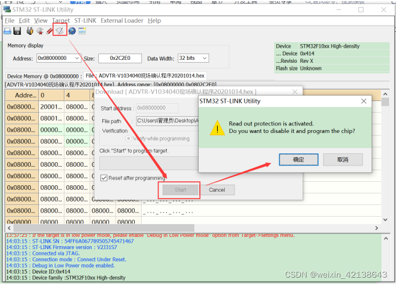Viewport: 396px width, 284px height.
Task: Click horizontal scrollbar left arrow in memory table
Action: pyautogui.click(x=9, y=228)
